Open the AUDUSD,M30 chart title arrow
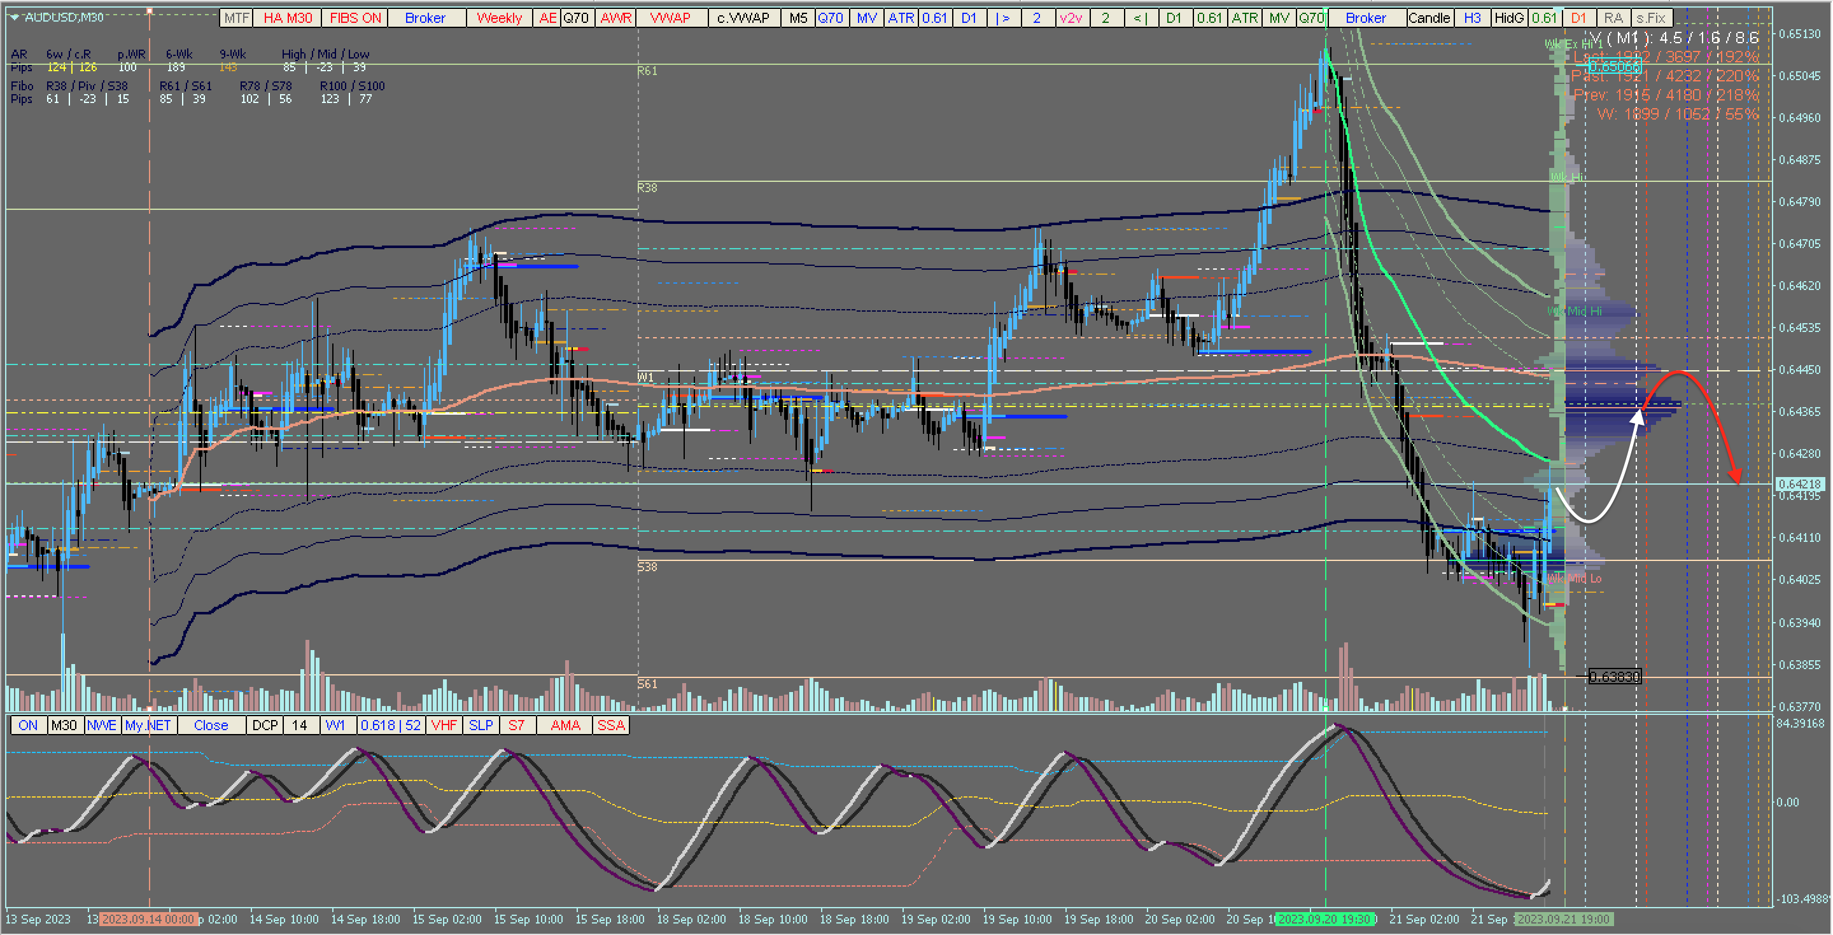Image resolution: width=1833 pixels, height=935 pixels. 14,17
